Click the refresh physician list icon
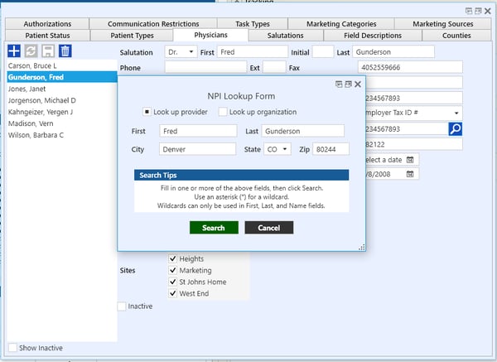The width and height of the screenshot is (497, 362). (31, 51)
